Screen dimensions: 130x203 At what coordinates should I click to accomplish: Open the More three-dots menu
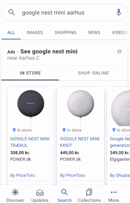coord(114,192)
